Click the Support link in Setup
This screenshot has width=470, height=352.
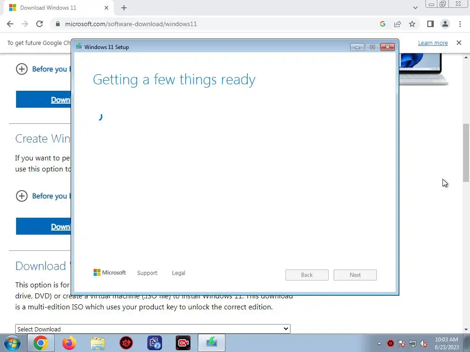[x=147, y=273]
